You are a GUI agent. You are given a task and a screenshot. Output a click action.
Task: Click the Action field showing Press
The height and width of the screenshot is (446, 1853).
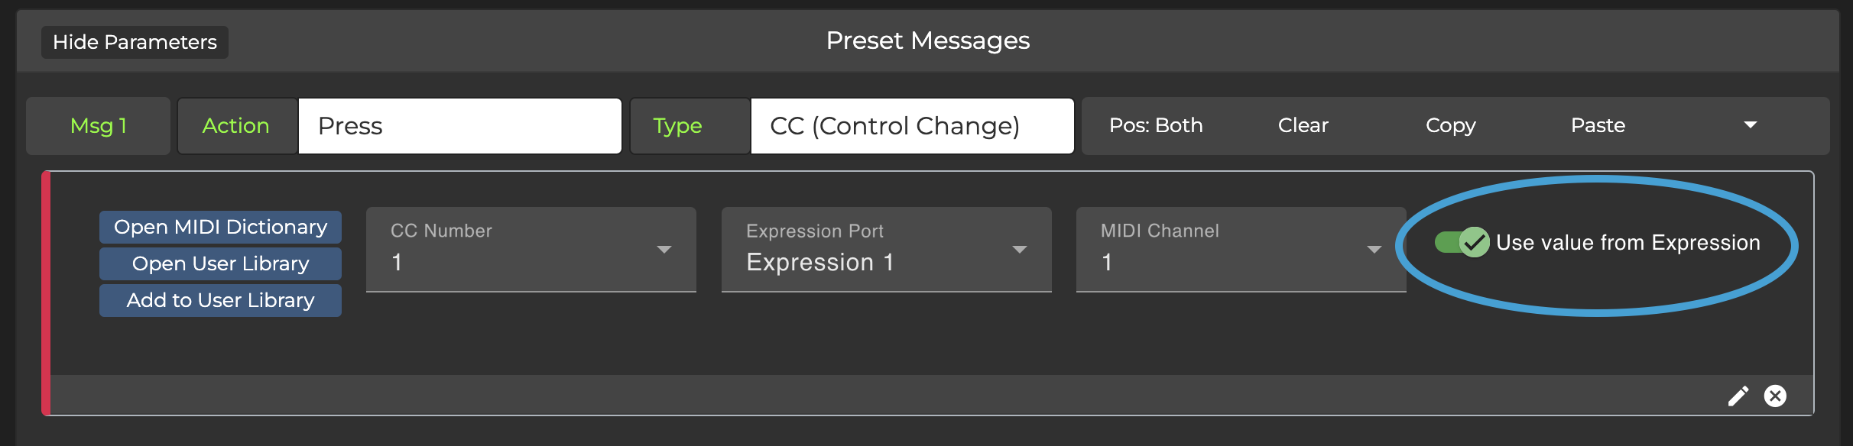[459, 126]
